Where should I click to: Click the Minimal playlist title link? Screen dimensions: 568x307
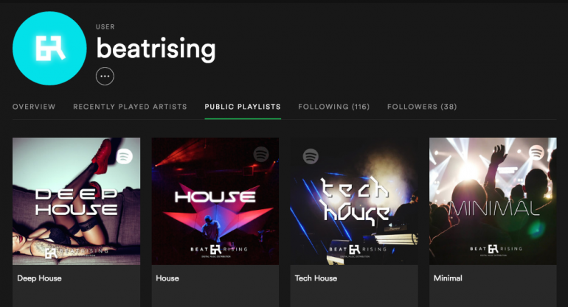click(x=448, y=278)
